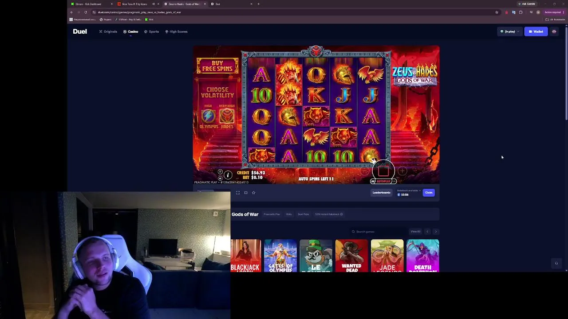The height and width of the screenshot is (319, 568).
Task: Switch to theater view mode
Action: tap(246, 193)
